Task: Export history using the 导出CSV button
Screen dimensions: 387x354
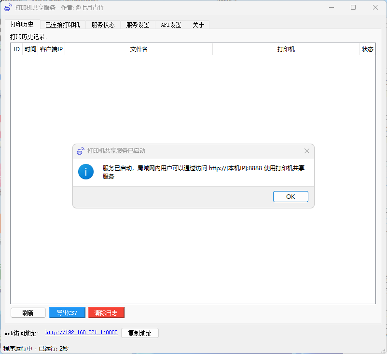Action: (67, 312)
